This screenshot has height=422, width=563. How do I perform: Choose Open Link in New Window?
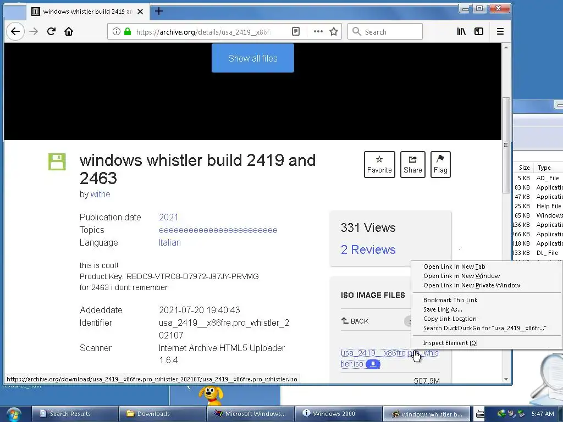[x=461, y=276]
